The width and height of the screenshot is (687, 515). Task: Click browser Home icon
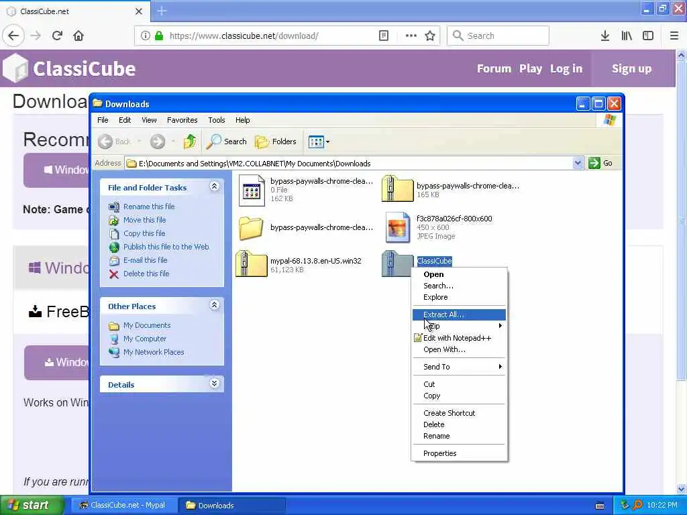78,36
